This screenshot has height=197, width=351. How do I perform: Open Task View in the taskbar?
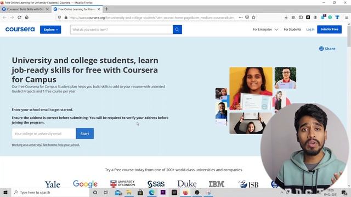[x=106, y=192]
